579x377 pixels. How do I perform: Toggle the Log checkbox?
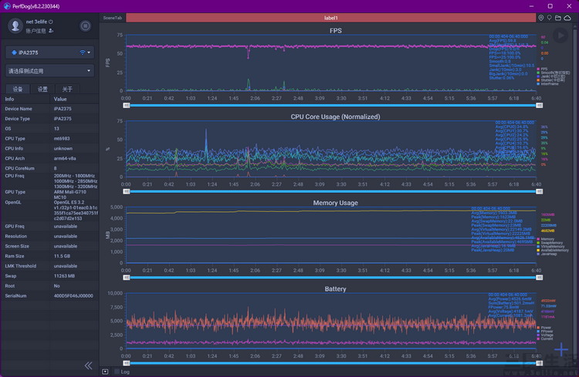[x=117, y=372]
